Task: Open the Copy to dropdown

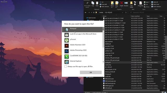Action: coord(117,5)
